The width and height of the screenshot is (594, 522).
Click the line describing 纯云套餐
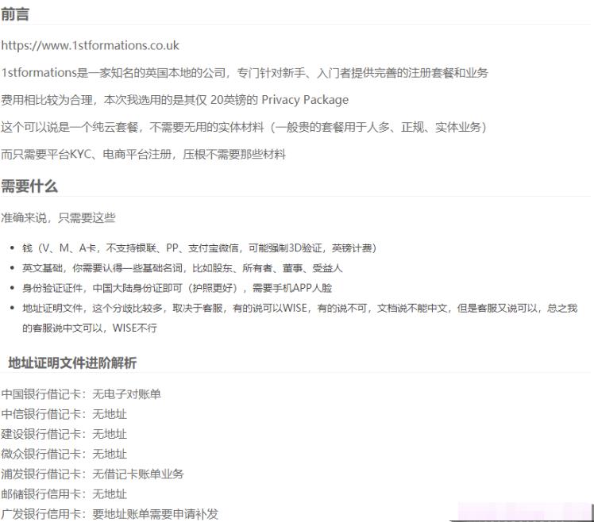pyautogui.click(x=243, y=127)
